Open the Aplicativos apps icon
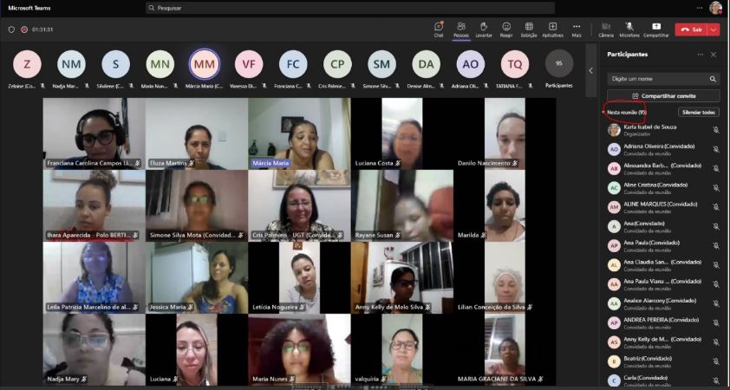The height and width of the screenshot is (390, 730). (x=552, y=29)
